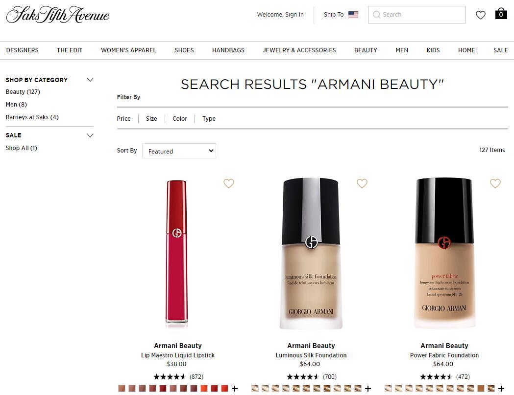Open the Beauty navigation menu
The image size is (514, 395).
[366, 50]
